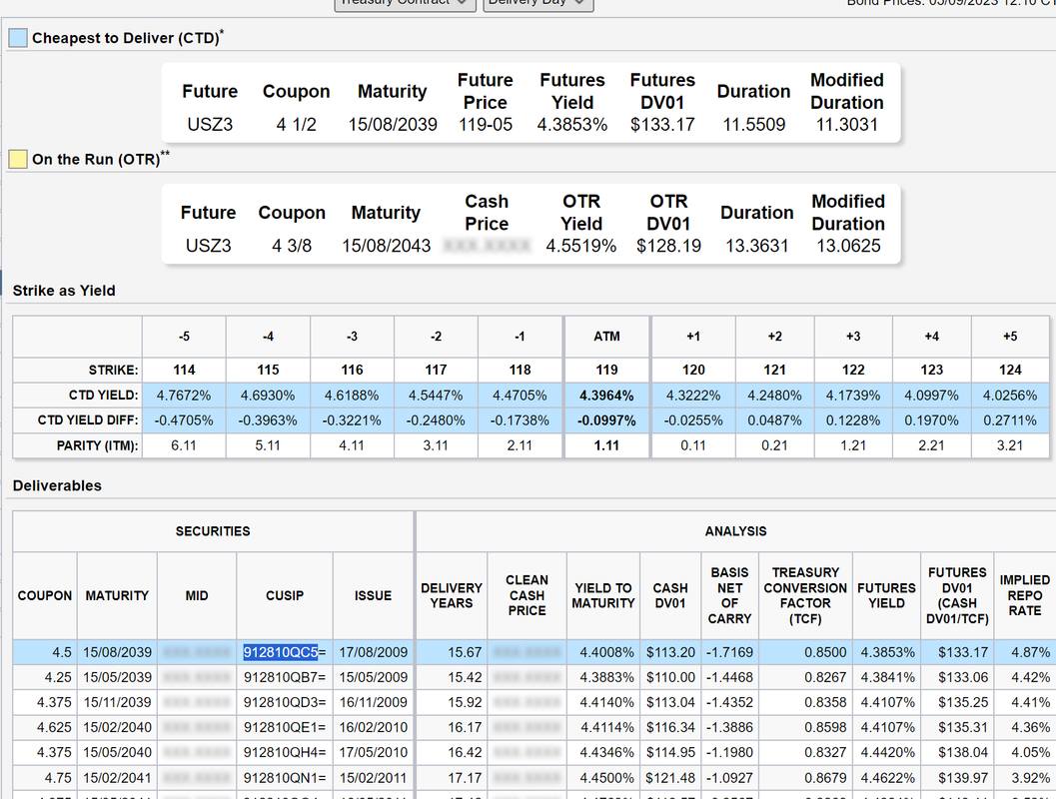Image resolution: width=1056 pixels, height=799 pixels.
Task: Click the YIELD TO MATURITY column header
Action: click(603, 595)
